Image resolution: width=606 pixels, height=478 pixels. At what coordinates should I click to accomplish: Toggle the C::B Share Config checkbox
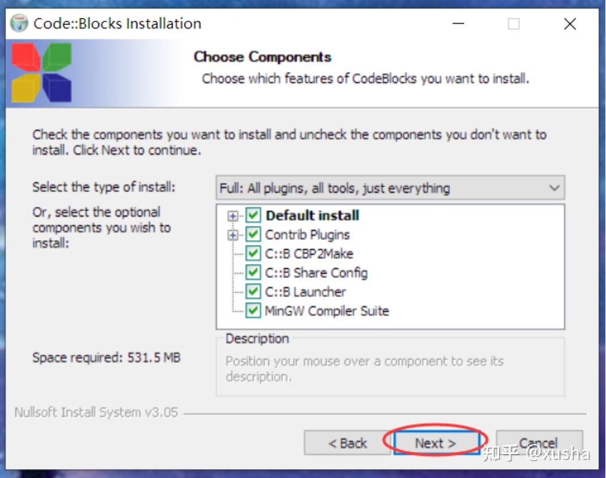[254, 272]
